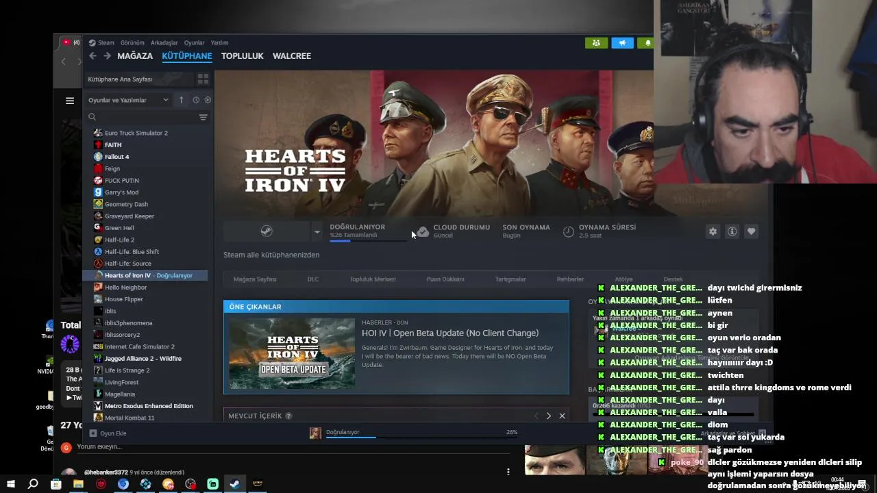Click the play time clock icon
The image size is (877, 493).
tap(568, 231)
